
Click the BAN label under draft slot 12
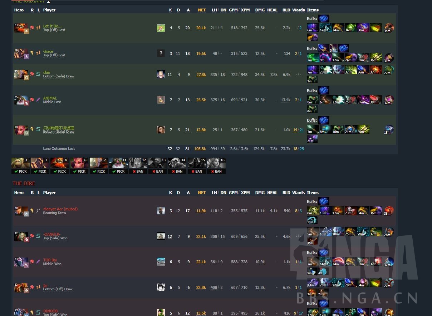[x=138, y=172]
